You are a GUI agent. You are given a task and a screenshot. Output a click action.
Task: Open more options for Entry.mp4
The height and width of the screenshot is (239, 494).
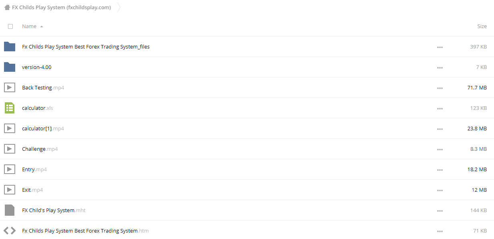(x=440, y=170)
